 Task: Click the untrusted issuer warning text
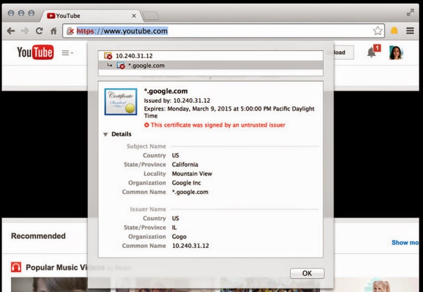pos(218,125)
